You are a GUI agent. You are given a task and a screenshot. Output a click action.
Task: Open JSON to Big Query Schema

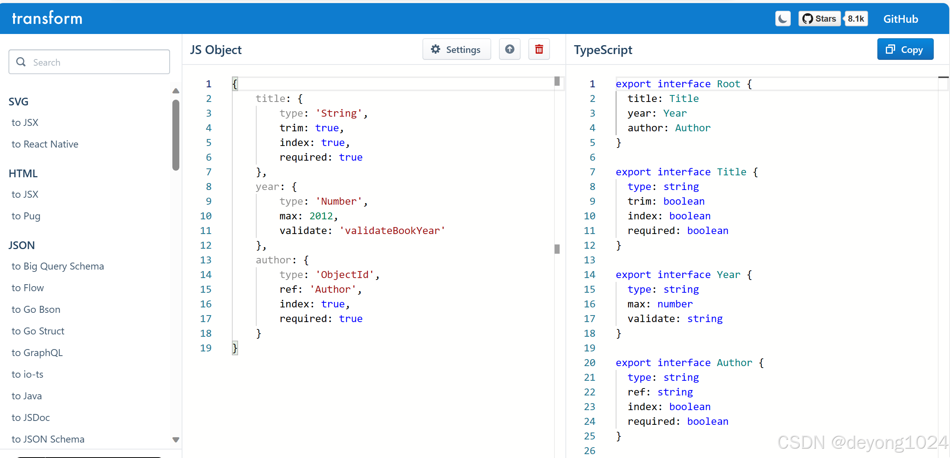pyautogui.click(x=58, y=266)
